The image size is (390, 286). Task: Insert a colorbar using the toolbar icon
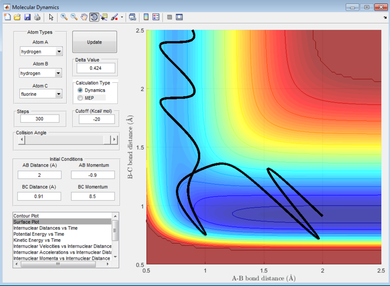(x=145, y=17)
